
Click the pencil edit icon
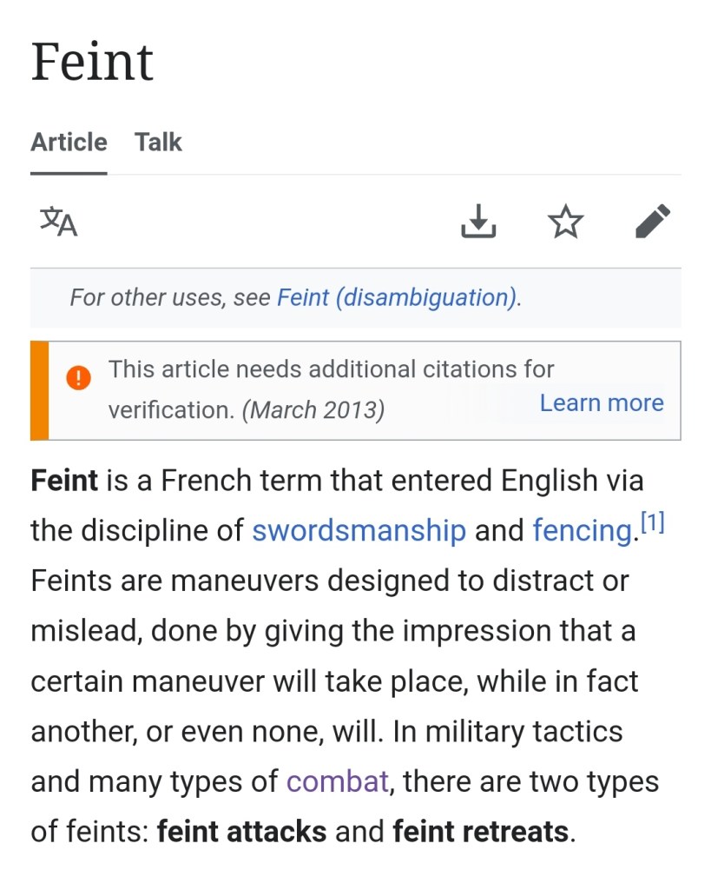pyautogui.click(x=653, y=222)
